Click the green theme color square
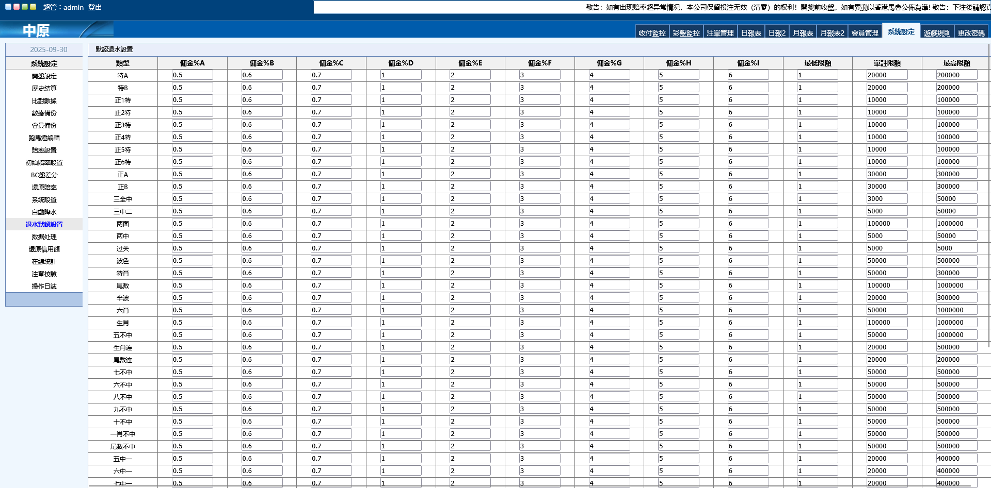991x488 pixels. click(x=25, y=7)
